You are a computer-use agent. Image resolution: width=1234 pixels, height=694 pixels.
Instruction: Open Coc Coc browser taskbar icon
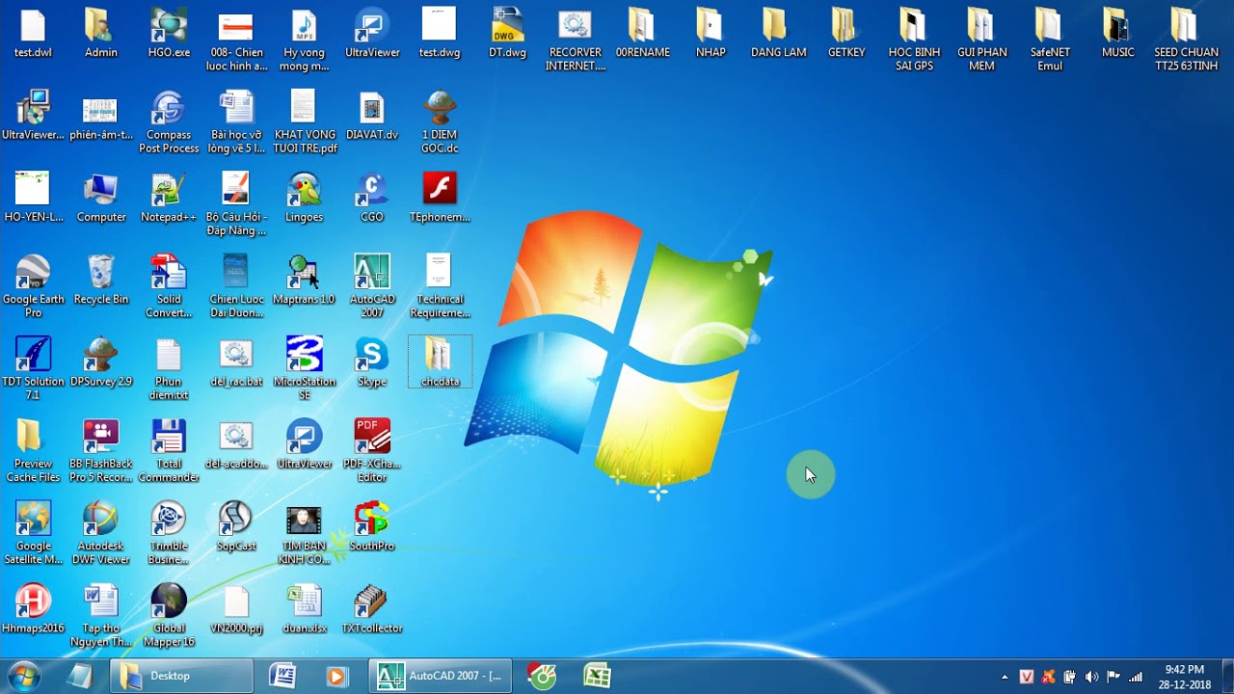pos(542,676)
